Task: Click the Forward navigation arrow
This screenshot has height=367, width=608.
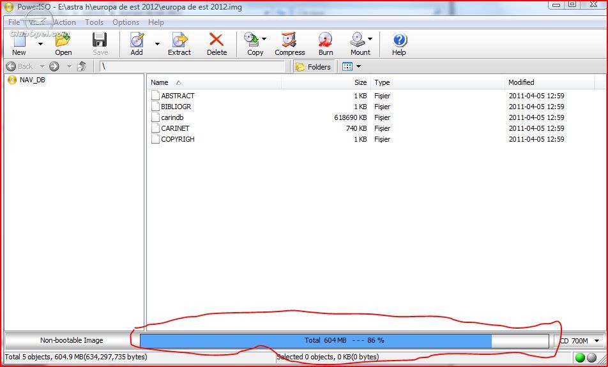Action: [x=54, y=66]
